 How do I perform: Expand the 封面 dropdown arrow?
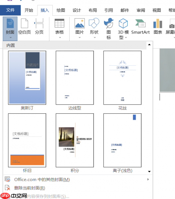tap(11, 37)
